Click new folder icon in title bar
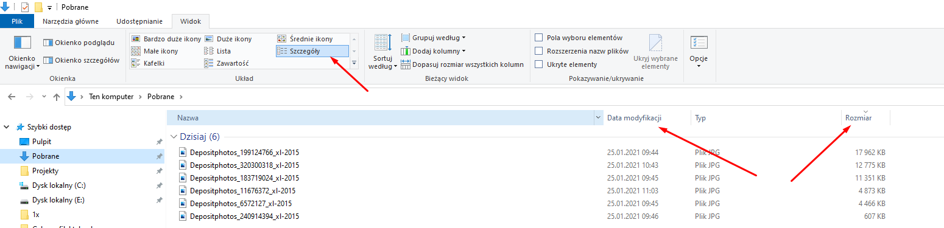Viewport: 944px width, 228px height. (x=38, y=7)
